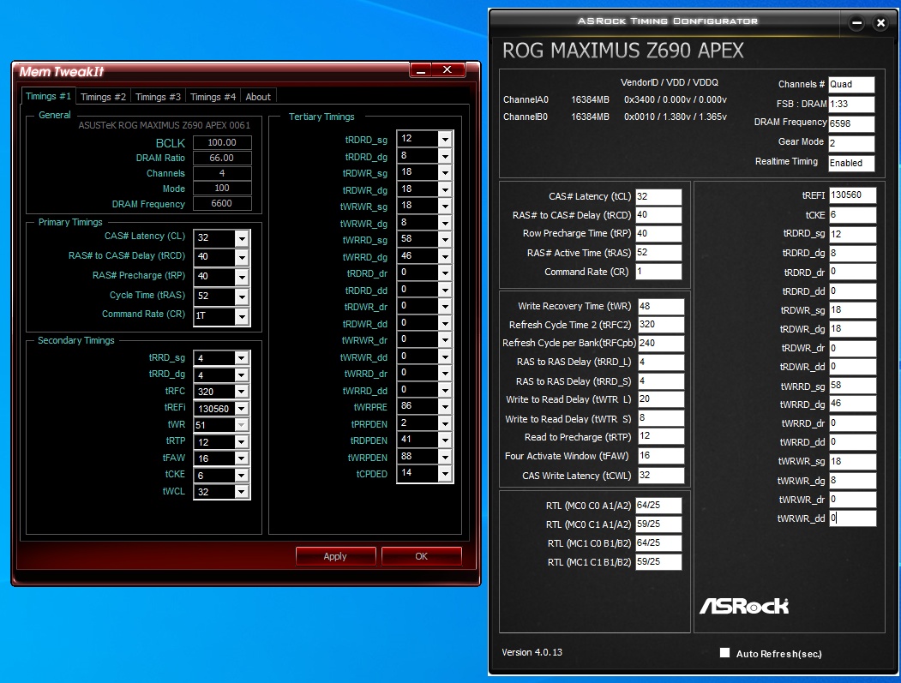Open the tRDRD_sg dropdown in Tertiary Timings

click(x=445, y=139)
